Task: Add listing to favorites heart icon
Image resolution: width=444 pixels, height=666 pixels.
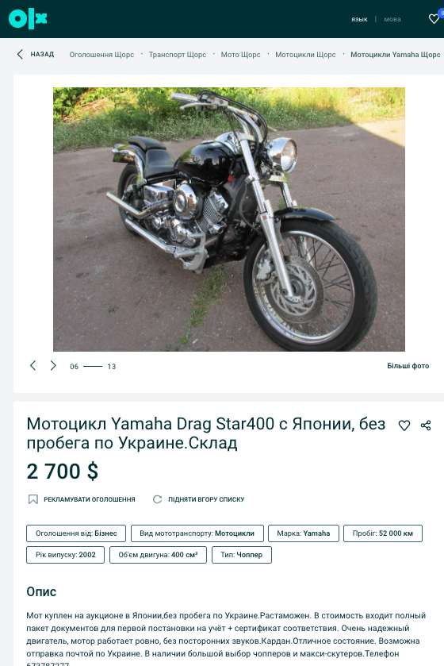Action: (x=404, y=425)
